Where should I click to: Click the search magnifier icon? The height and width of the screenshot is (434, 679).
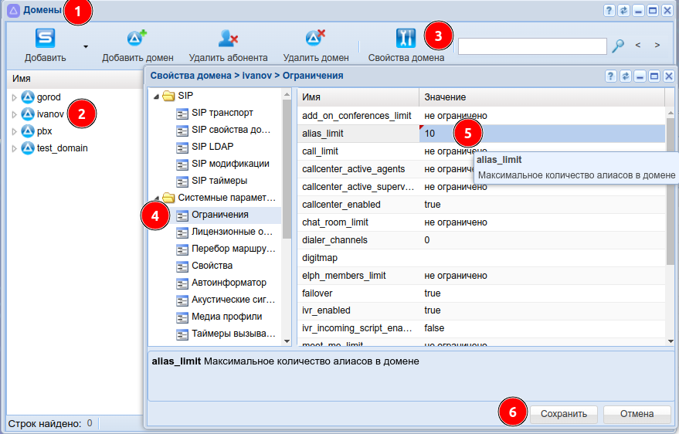coord(618,46)
